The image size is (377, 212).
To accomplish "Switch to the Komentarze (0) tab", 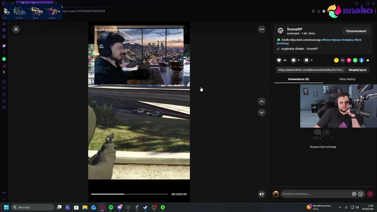I will pyautogui.click(x=299, y=79).
